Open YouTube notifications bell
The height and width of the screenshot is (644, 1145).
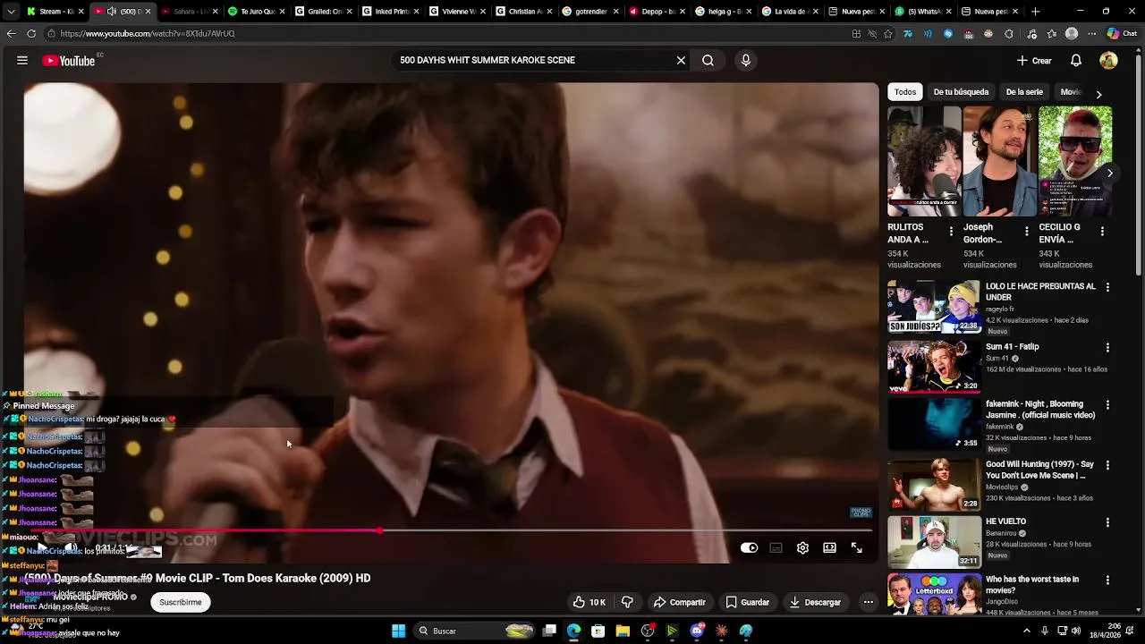point(1076,61)
